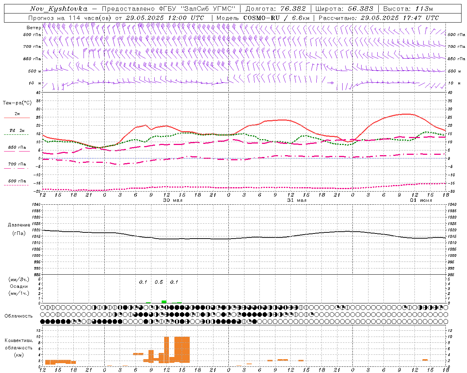The width and height of the screenshot is (467, 373).
Task: Click the station title Nov_Kyshtovka
Action: click(x=58, y=9)
